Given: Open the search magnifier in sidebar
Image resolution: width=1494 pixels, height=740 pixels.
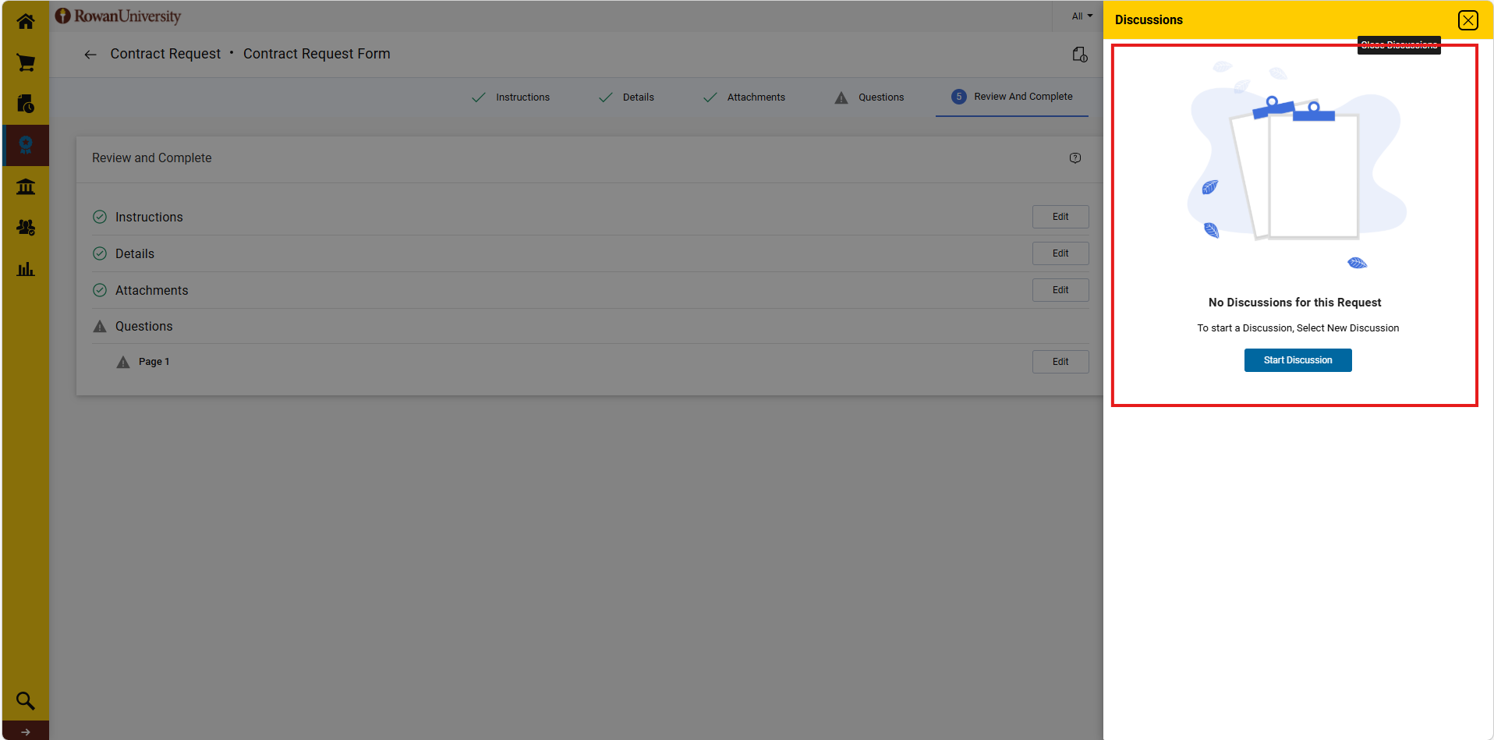Looking at the screenshot, I should click(26, 700).
